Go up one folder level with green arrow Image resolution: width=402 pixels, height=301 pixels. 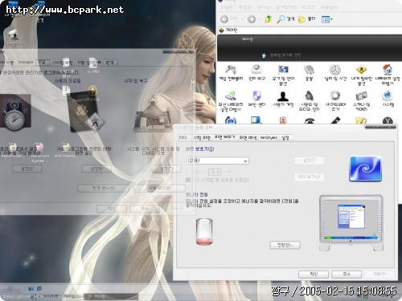click(x=268, y=19)
